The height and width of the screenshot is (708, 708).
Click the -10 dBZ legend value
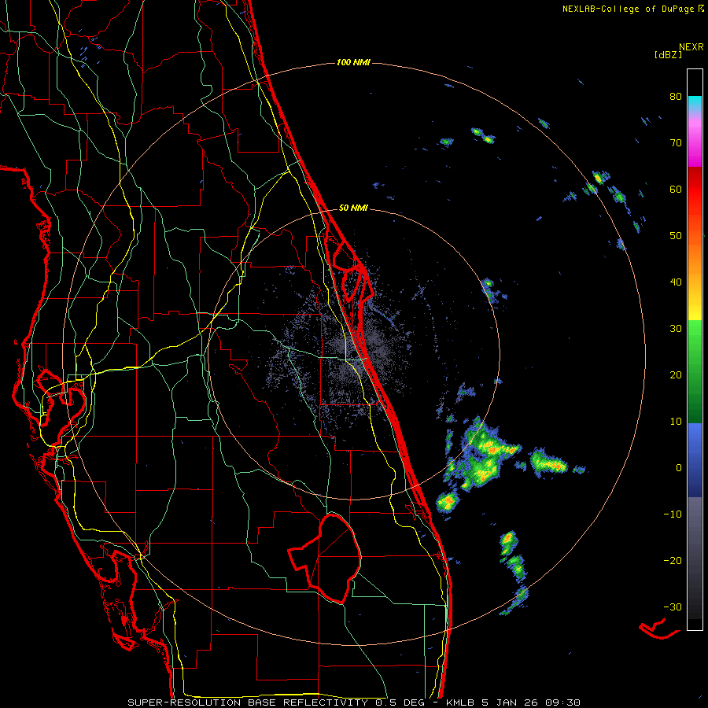tap(673, 514)
